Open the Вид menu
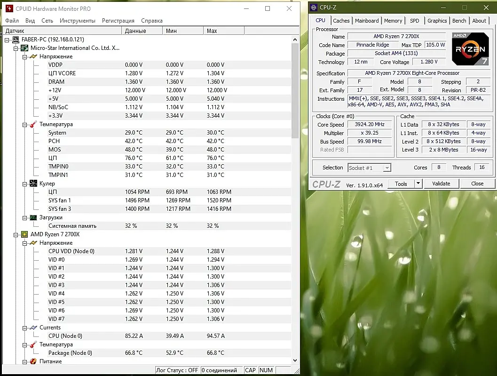 (30, 21)
